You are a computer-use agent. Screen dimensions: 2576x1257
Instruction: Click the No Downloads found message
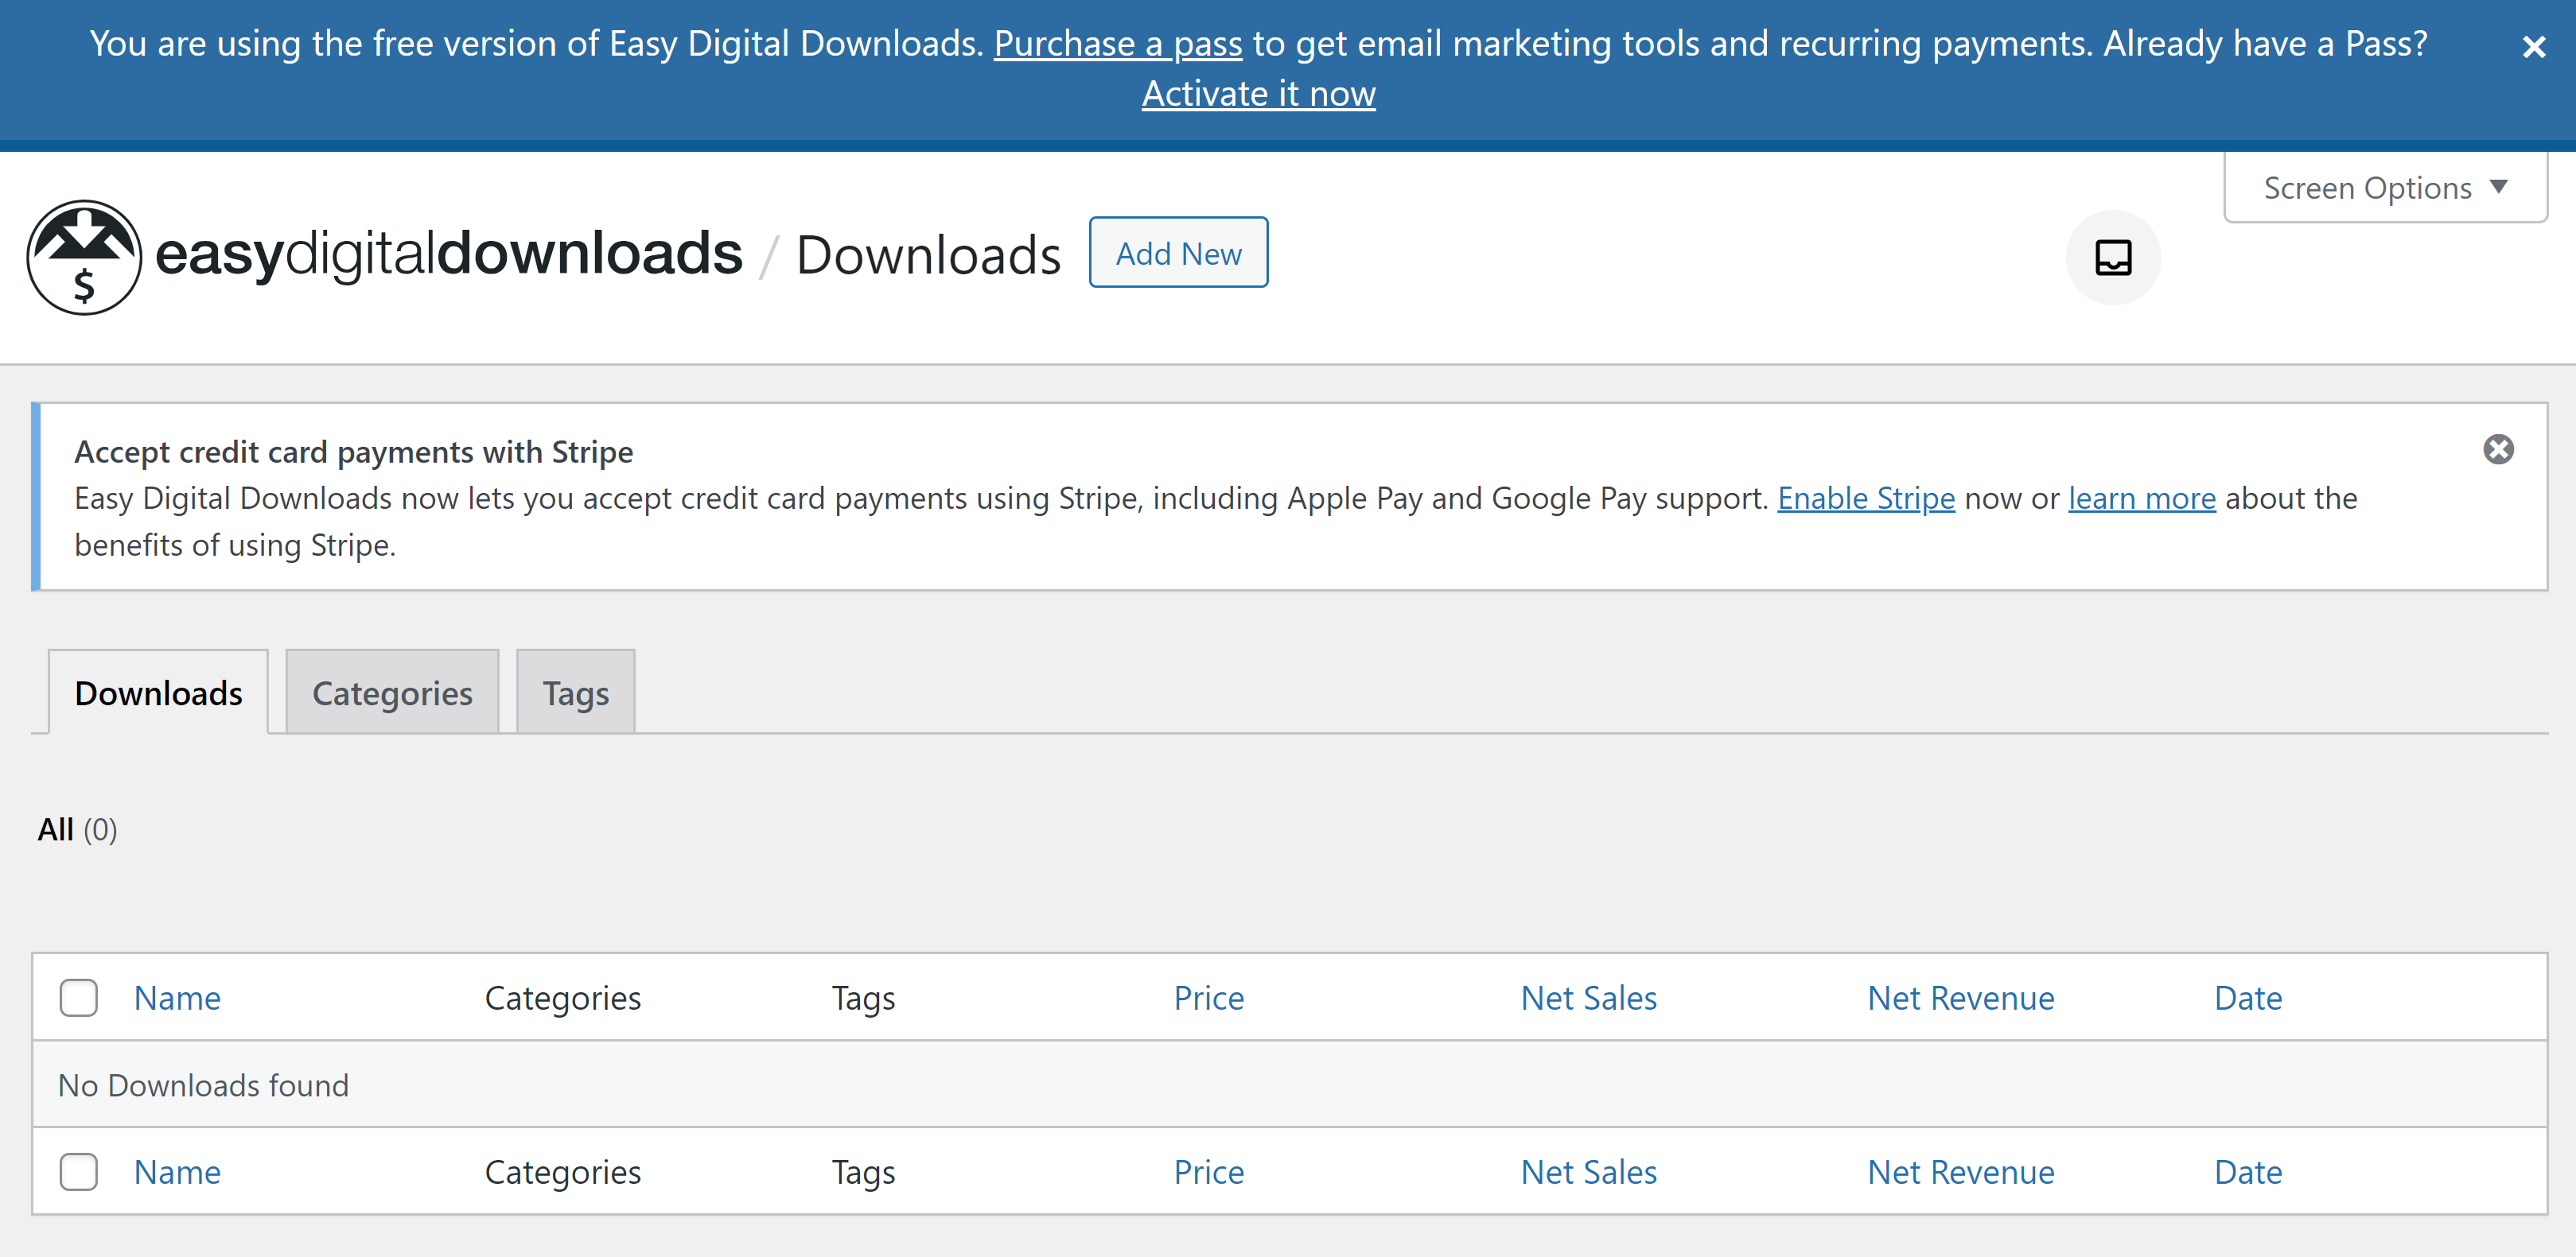point(203,1085)
